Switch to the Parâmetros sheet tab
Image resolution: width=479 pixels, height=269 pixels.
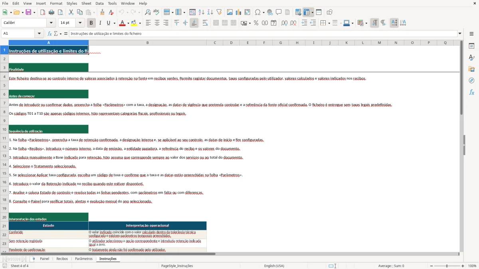[x=84, y=259]
